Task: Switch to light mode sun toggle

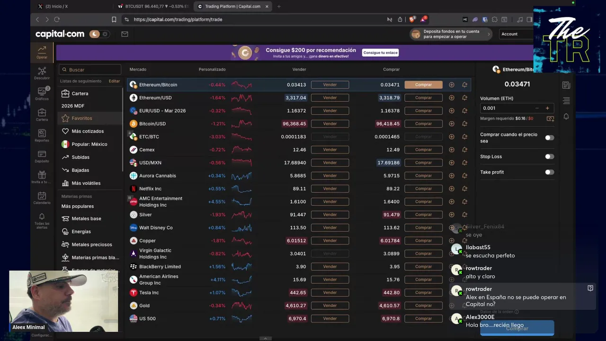Action: coord(105,34)
